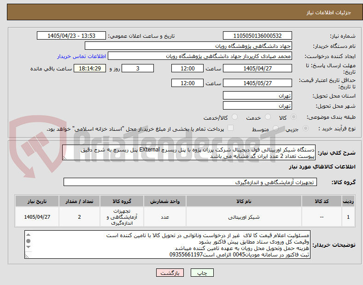Click page title جزئیات اطلاعات نیاز
The image size is (363, 285).
[x=329, y=12]
